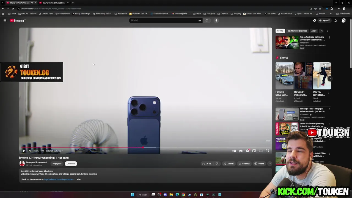Screen dimensions: 352x198
Task: Open the Marques Brownlee channel name link
Action: coord(35,163)
